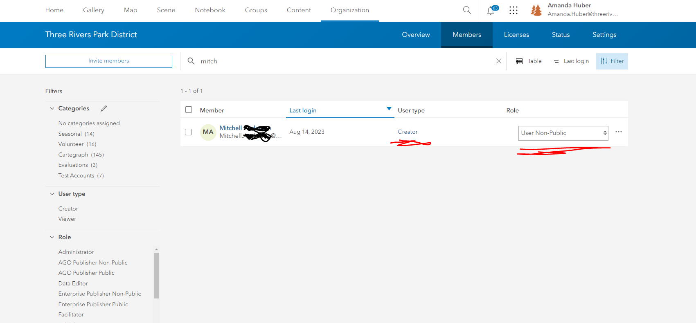
Task: Open the Organization tab
Action: pyautogui.click(x=350, y=10)
